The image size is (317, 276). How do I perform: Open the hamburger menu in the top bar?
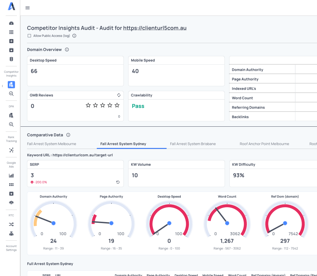click(x=28, y=8)
